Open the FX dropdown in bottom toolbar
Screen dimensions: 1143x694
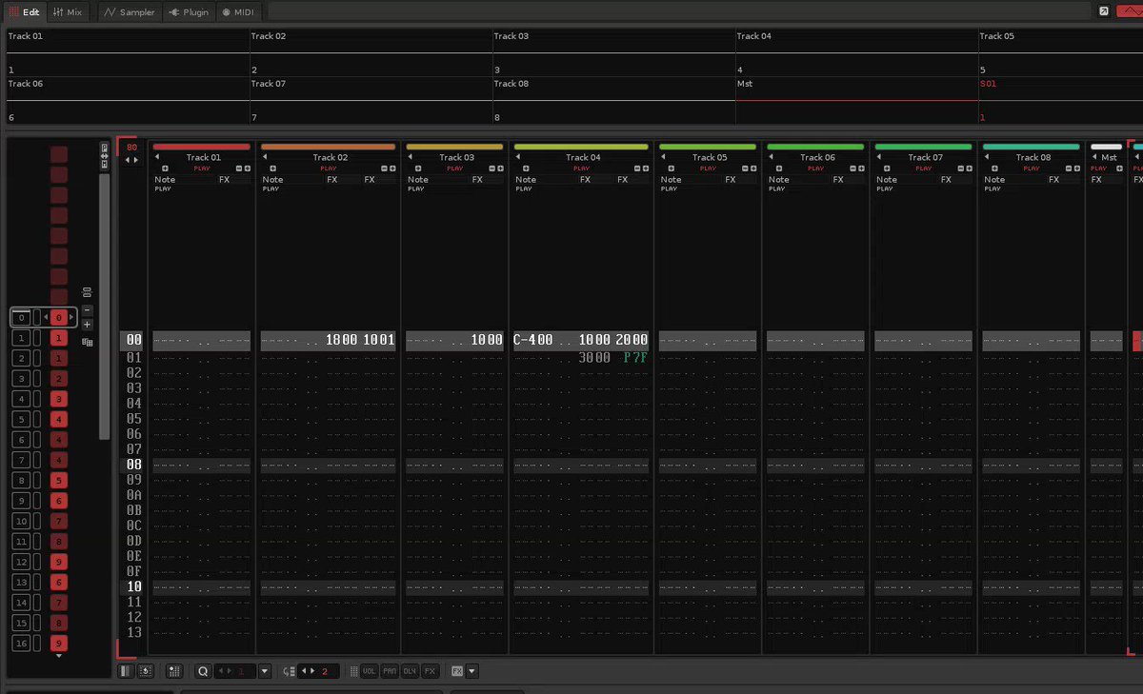(x=472, y=671)
